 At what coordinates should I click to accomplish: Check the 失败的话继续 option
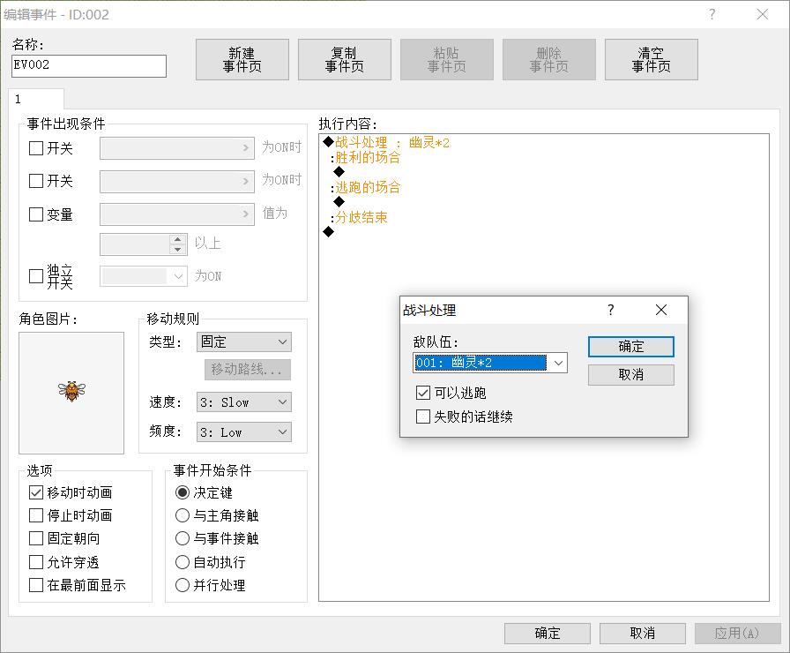click(422, 417)
